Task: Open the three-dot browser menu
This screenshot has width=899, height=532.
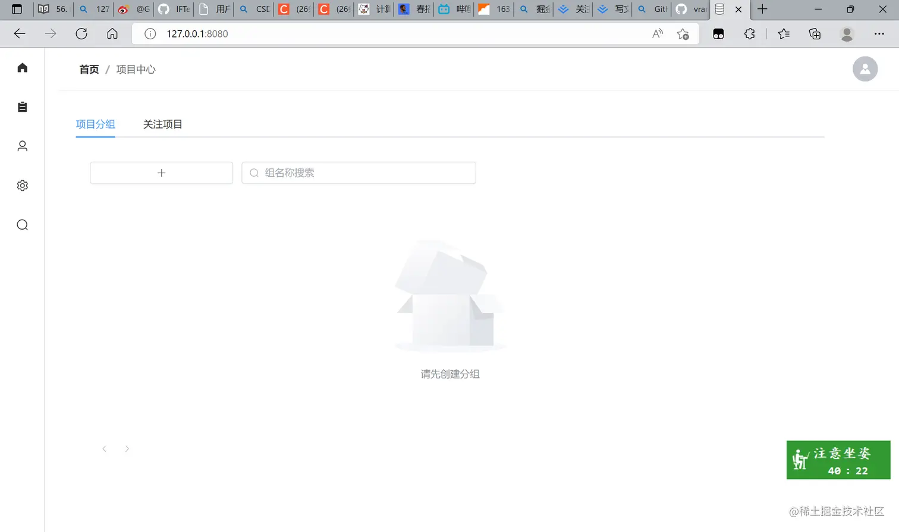Action: (879, 34)
